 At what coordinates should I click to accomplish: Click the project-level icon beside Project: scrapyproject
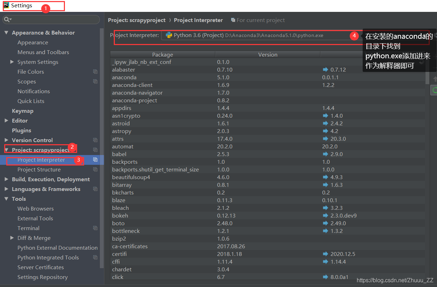[x=95, y=150]
